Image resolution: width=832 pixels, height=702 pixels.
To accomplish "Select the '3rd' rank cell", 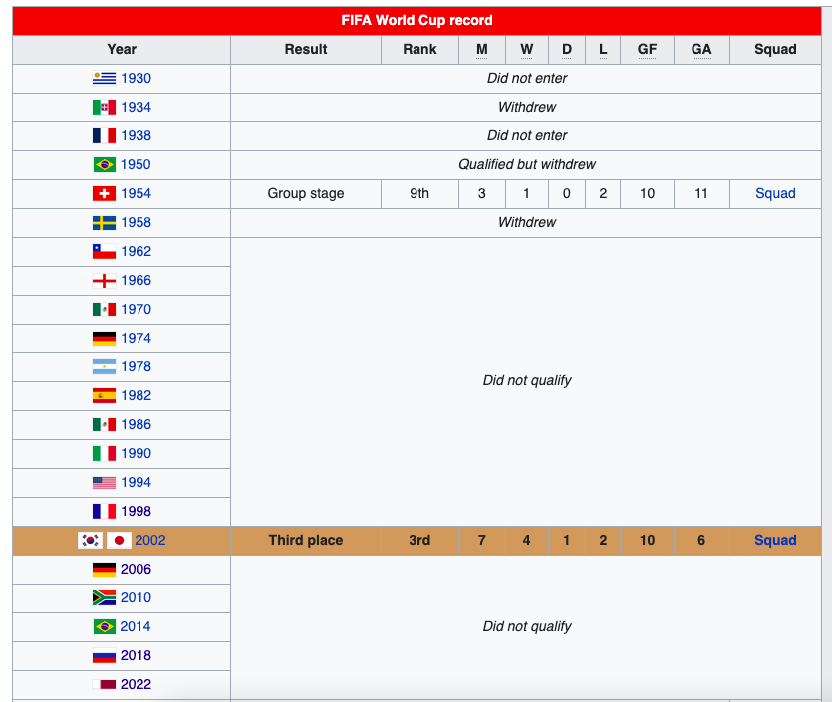I will (419, 540).
